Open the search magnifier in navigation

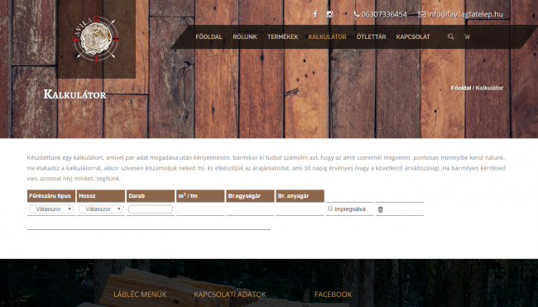click(x=450, y=36)
